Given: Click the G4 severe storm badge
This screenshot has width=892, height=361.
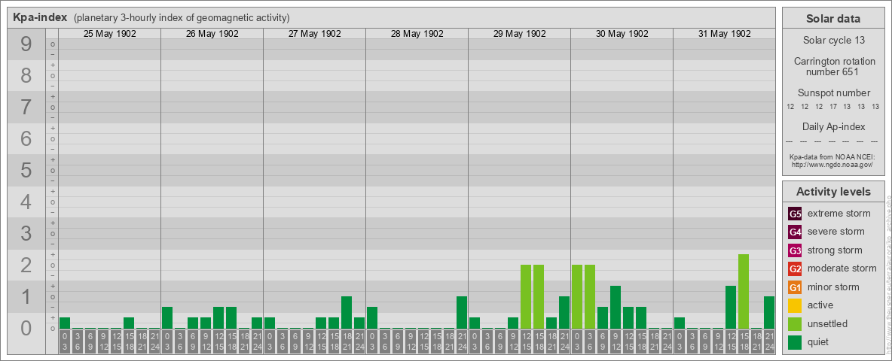Looking at the screenshot, I should point(795,232).
